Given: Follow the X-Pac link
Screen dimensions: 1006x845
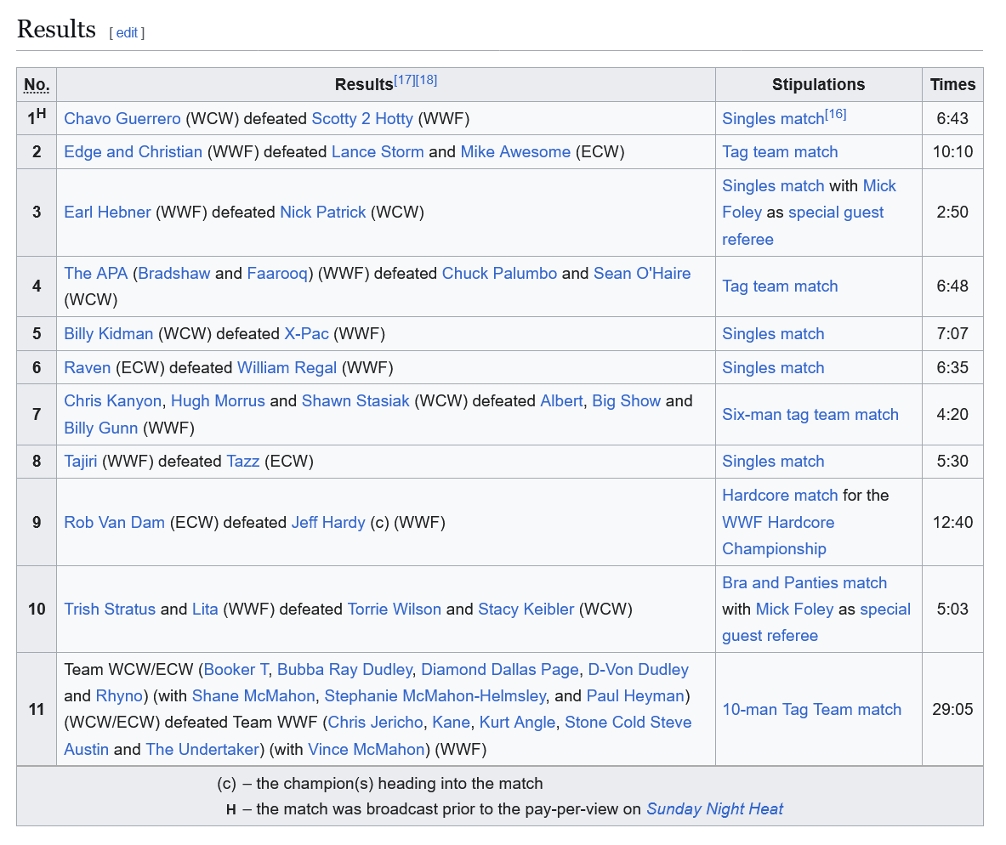Looking at the screenshot, I should [307, 333].
